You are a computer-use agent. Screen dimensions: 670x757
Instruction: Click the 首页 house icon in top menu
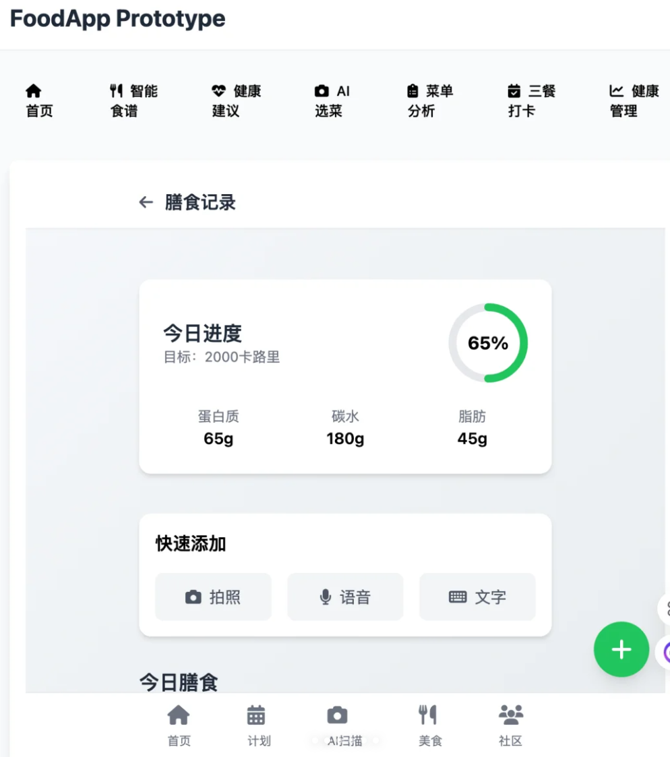pos(33,91)
